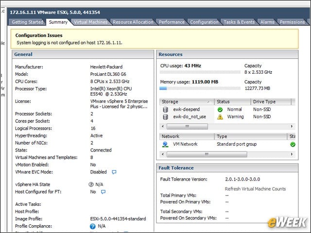The width and height of the screenshot is (311, 233).
Task: Sort by network Type column header
Action: [251, 136]
